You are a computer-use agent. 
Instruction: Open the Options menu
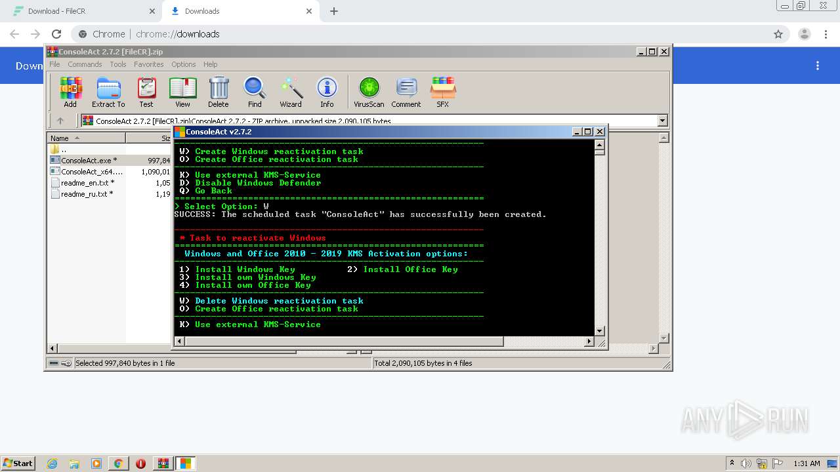(x=184, y=64)
